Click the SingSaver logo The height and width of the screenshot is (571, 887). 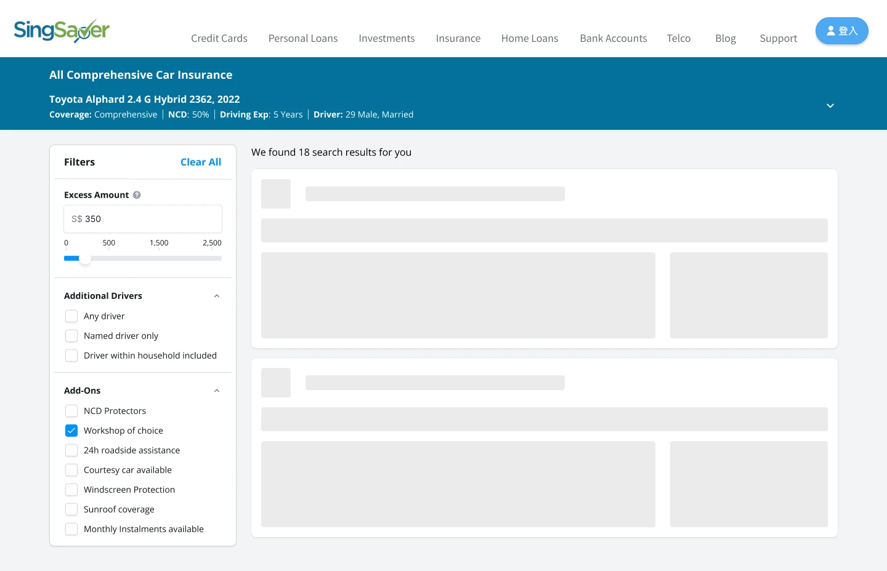coord(62,31)
